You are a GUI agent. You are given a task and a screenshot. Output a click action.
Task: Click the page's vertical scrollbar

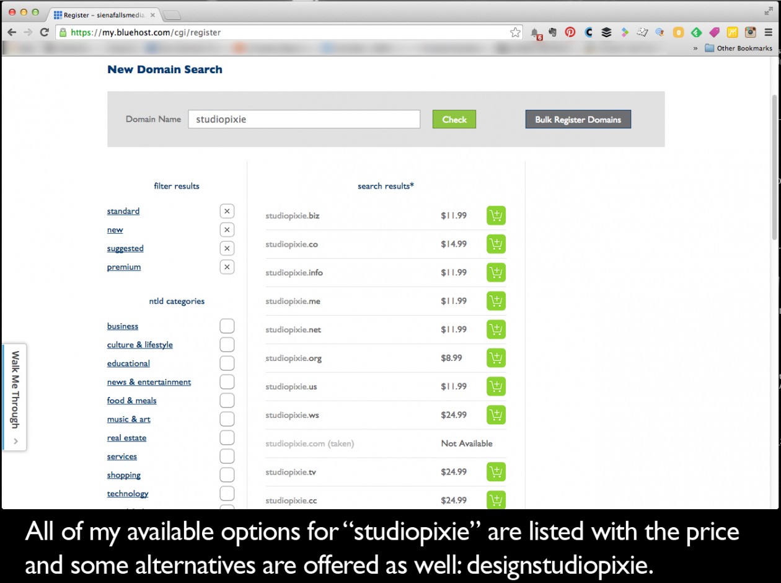coord(774,167)
